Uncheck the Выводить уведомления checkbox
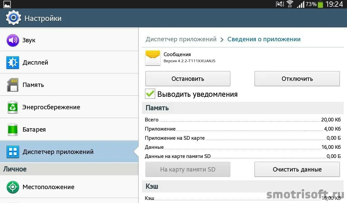The height and width of the screenshot is (203, 347). click(150, 94)
